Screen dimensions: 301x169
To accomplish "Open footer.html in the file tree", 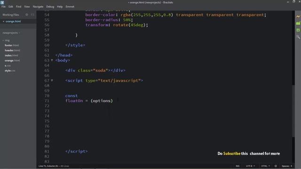I will coord(12,46).
